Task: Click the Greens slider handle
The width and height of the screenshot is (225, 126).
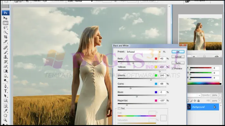Action: point(151,80)
